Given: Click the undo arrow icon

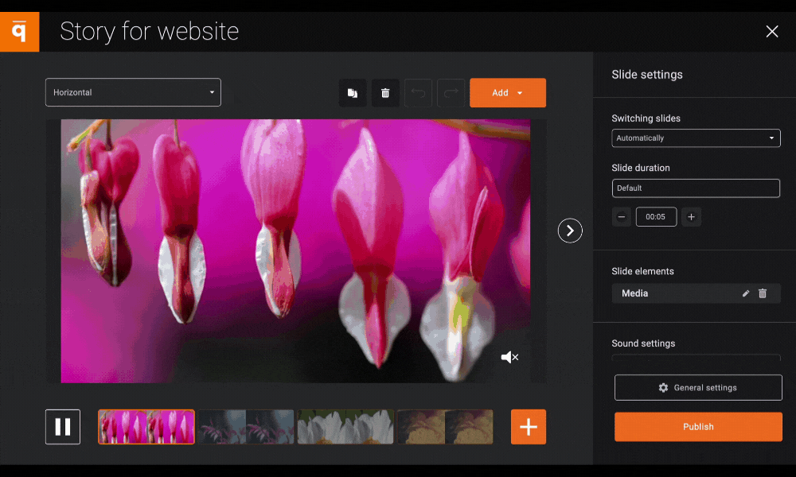Looking at the screenshot, I should point(418,93).
